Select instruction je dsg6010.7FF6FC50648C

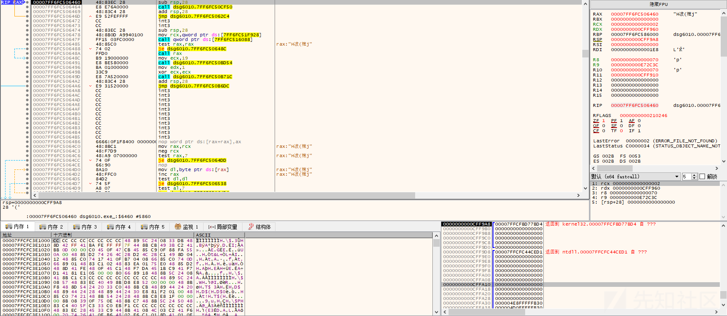coord(192,49)
